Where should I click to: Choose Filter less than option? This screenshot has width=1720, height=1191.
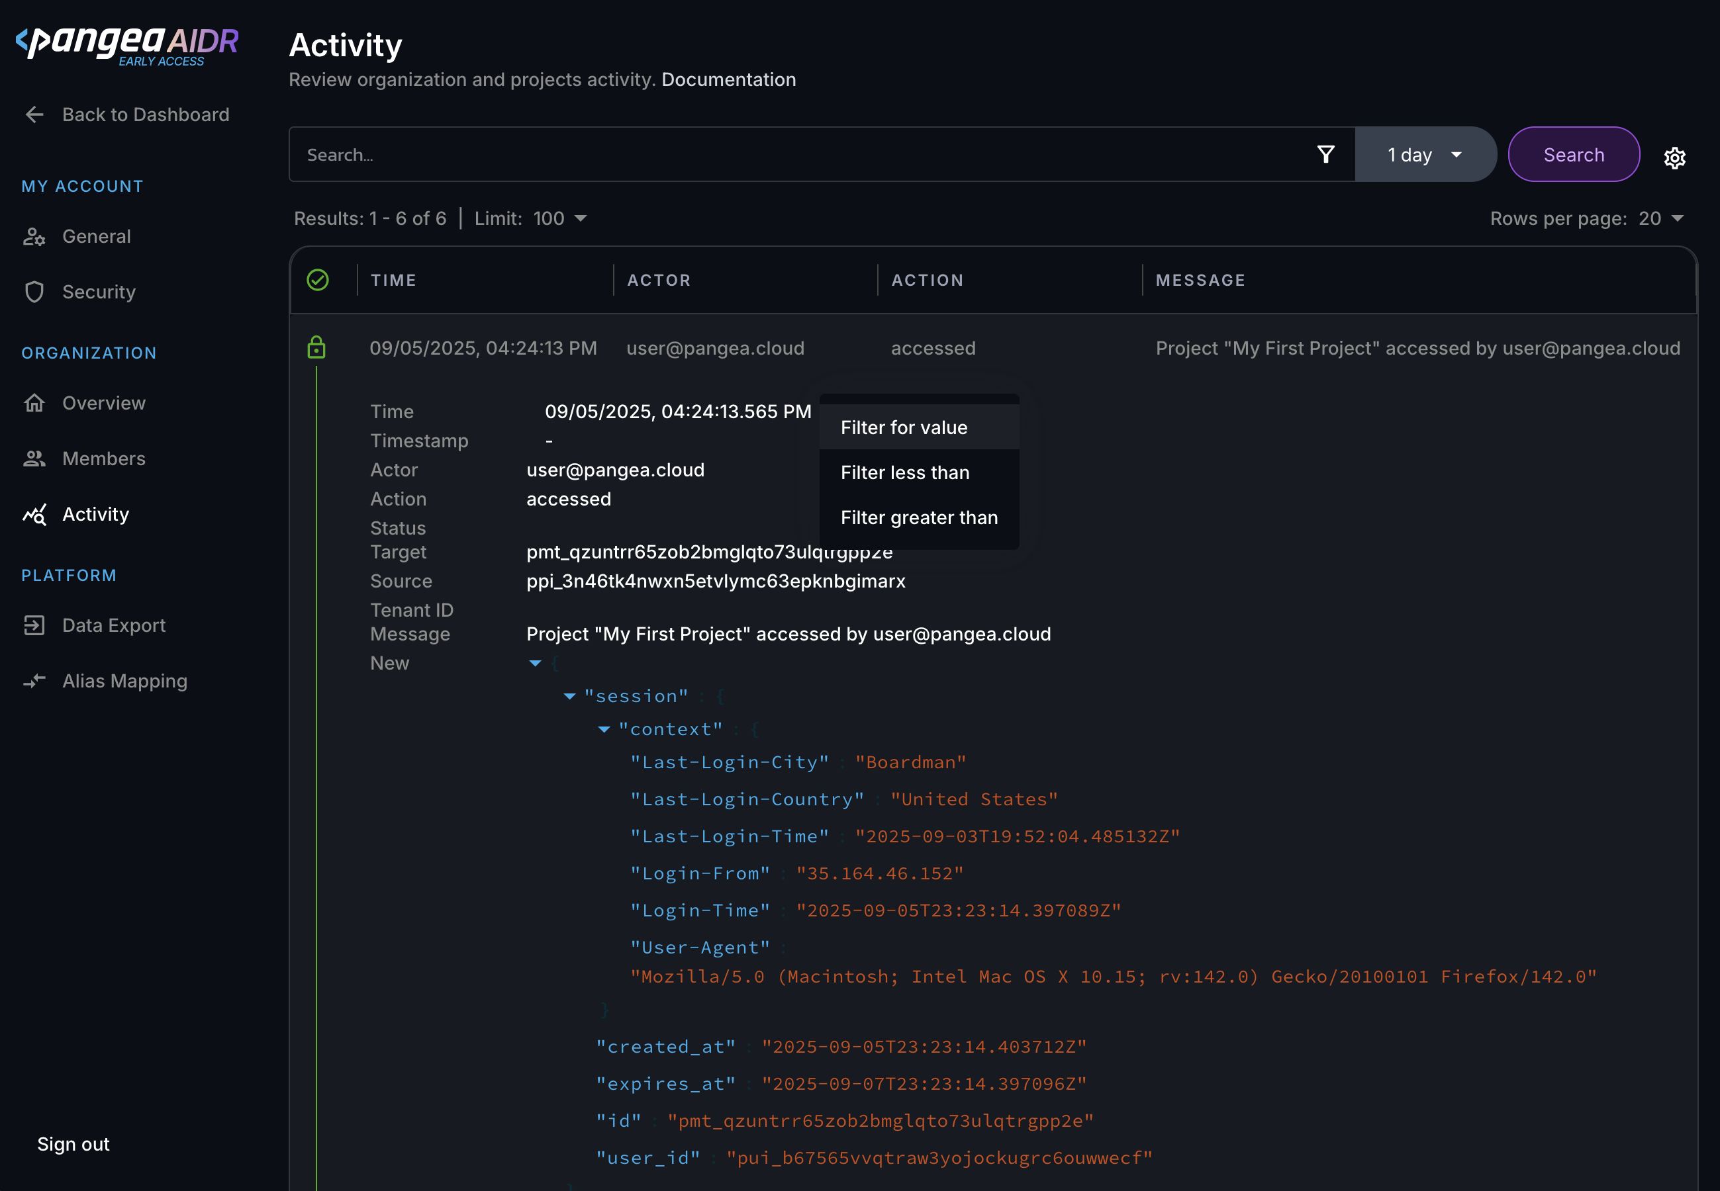click(919, 472)
